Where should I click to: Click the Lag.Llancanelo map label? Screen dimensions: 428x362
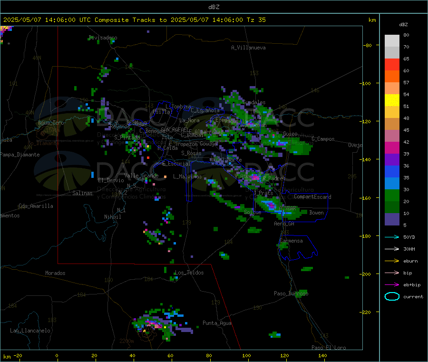point(30,331)
